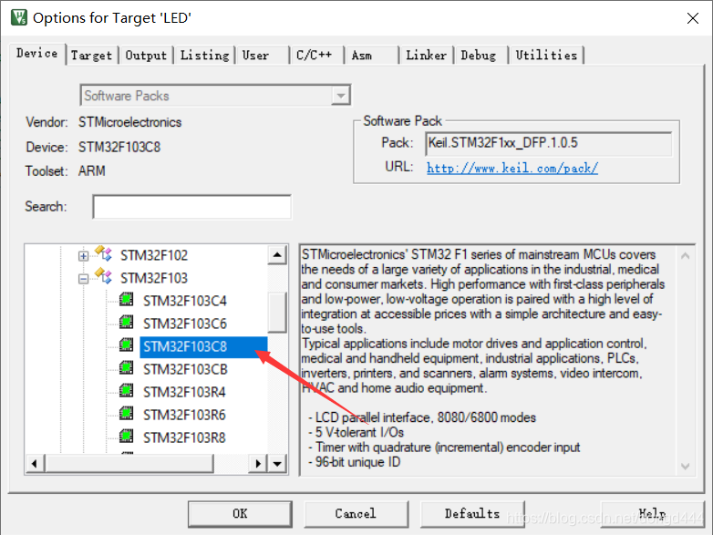Screen dimensions: 713x535
Task: Click the chip icon beside STM32F103C8
Action: click(127, 345)
